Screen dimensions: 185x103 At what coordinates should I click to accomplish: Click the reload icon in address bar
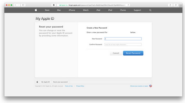click(x=128, y=5)
